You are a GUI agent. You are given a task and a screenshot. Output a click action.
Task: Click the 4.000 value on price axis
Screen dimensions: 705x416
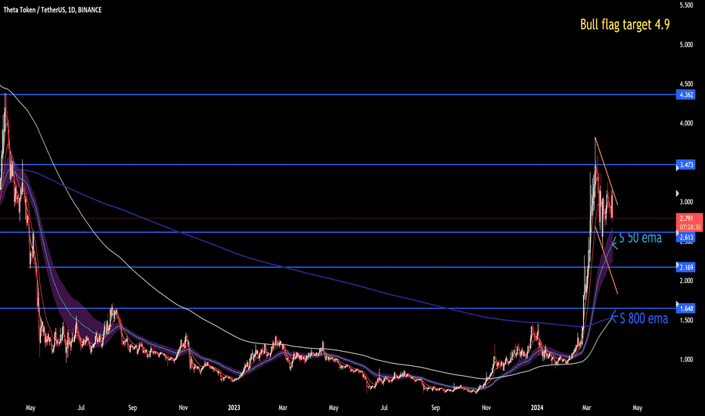click(x=686, y=123)
